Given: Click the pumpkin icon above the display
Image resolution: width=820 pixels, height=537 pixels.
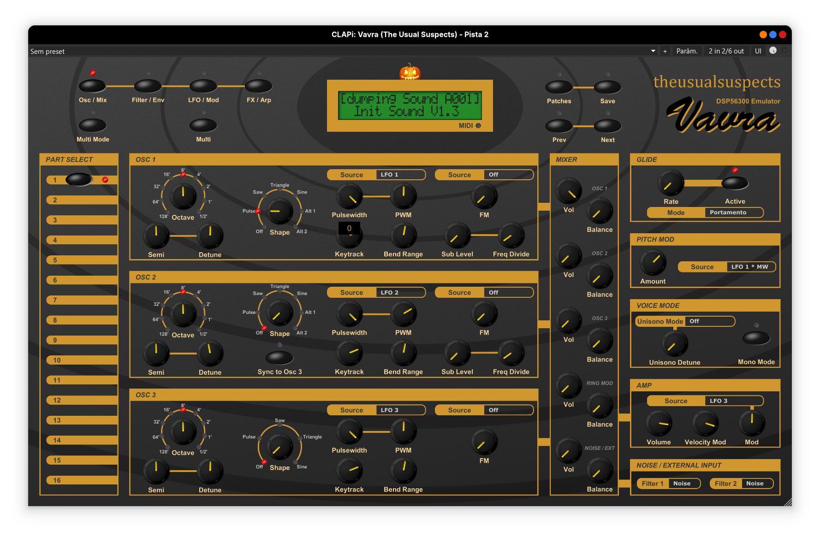Looking at the screenshot, I should (x=410, y=72).
